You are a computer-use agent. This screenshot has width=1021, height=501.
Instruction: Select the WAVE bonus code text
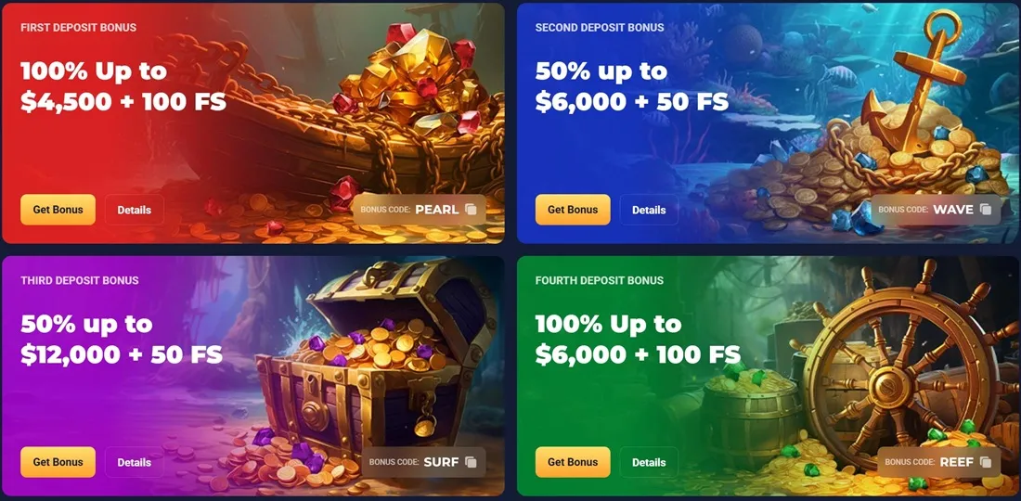click(953, 210)
